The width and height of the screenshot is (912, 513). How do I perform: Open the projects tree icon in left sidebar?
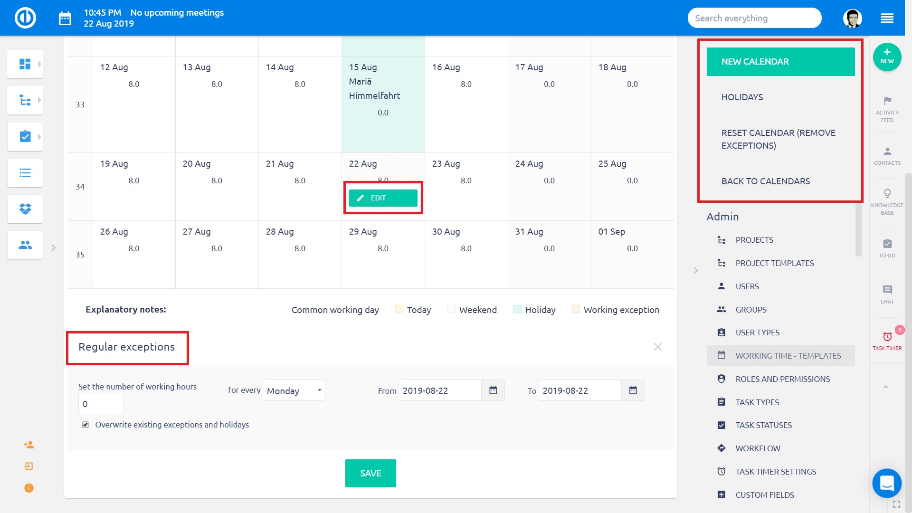click(25, 100)
